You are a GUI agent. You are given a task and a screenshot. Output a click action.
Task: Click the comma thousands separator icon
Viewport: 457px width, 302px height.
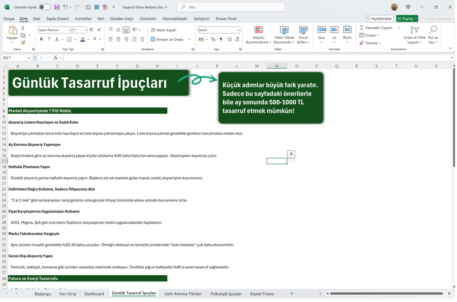click(221, 39)
